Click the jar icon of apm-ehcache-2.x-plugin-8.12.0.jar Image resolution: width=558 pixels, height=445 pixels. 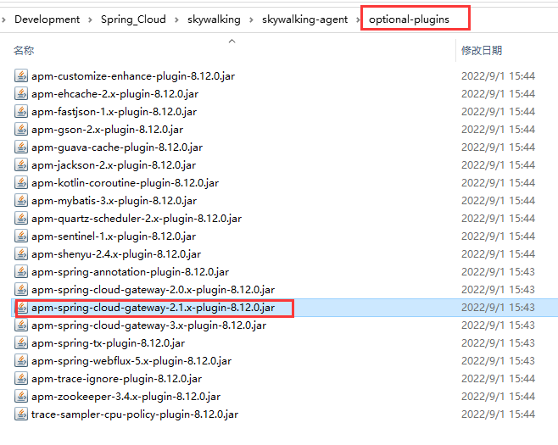point(21,93)
